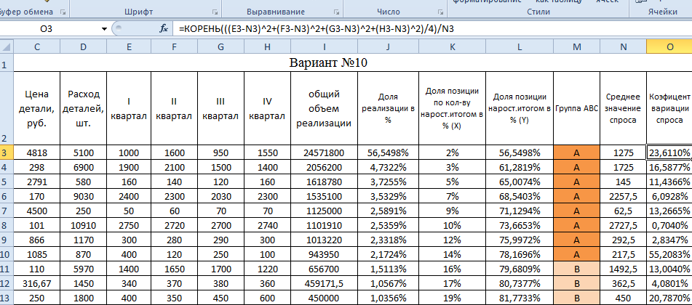
Task: Click the position share cell 19%
Action: 453,298
